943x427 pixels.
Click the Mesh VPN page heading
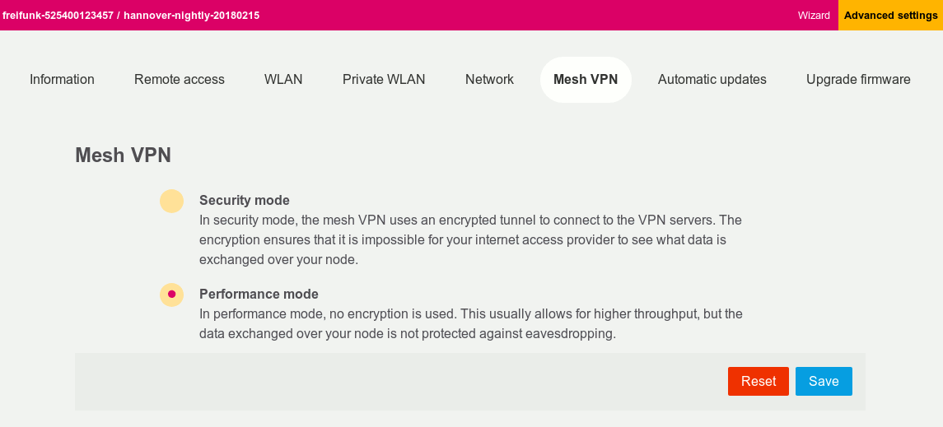[x=123, y=155]
